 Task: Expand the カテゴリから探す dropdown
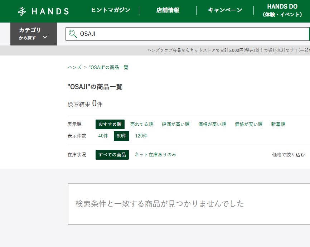pos(34,34)
